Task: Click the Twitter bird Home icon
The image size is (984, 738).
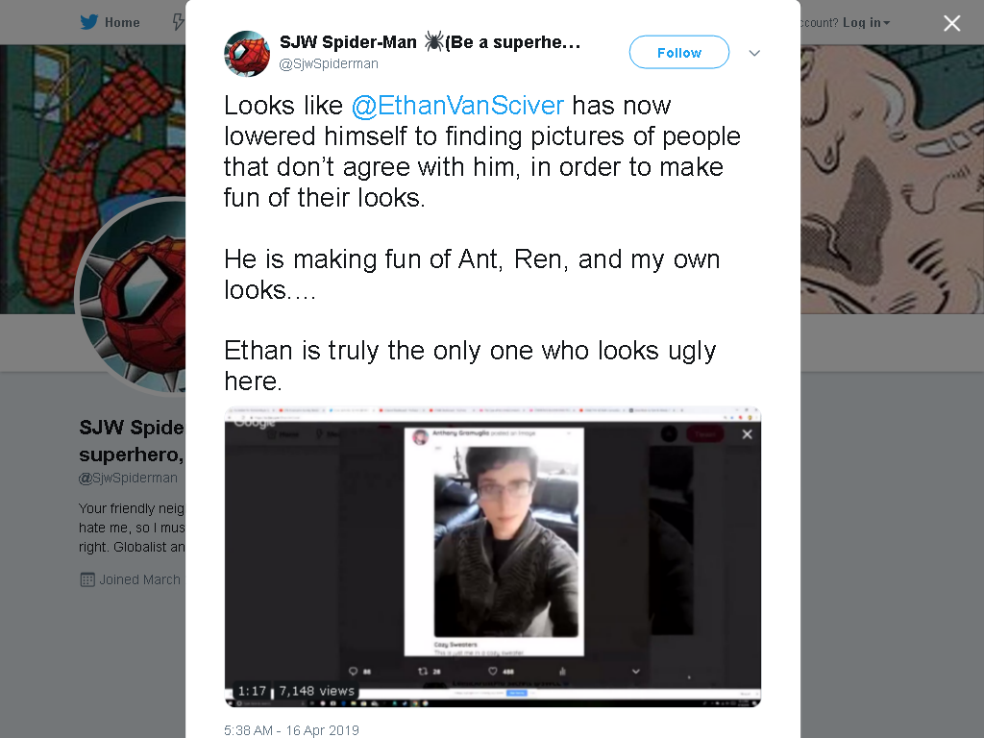Action: click(89, 23)
